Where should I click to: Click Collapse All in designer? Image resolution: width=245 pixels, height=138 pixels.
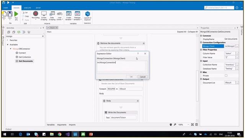pos(193,32)
